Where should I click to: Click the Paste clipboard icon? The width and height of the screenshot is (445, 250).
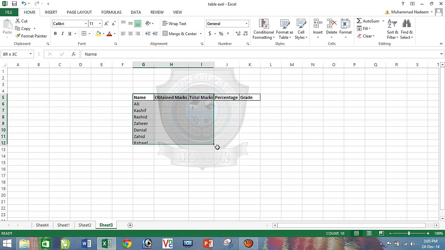(x=7, y=24)
